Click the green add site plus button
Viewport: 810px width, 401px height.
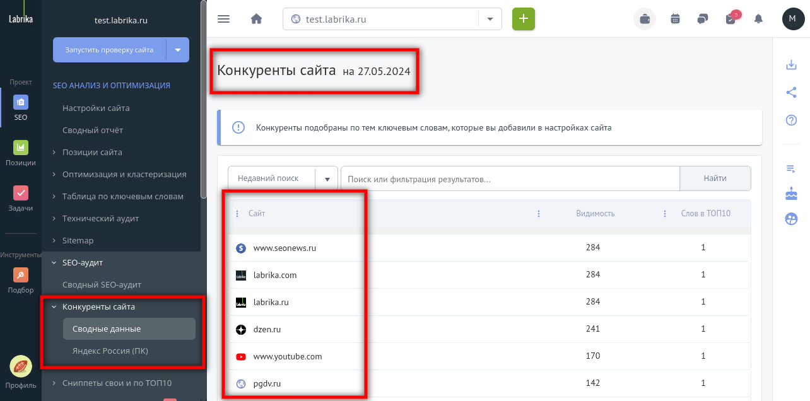pos(524,19)
